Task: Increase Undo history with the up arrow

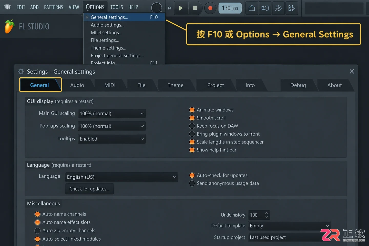Action: [x=266, y=213]
